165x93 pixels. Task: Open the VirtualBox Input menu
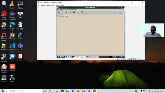pos(53,5)
